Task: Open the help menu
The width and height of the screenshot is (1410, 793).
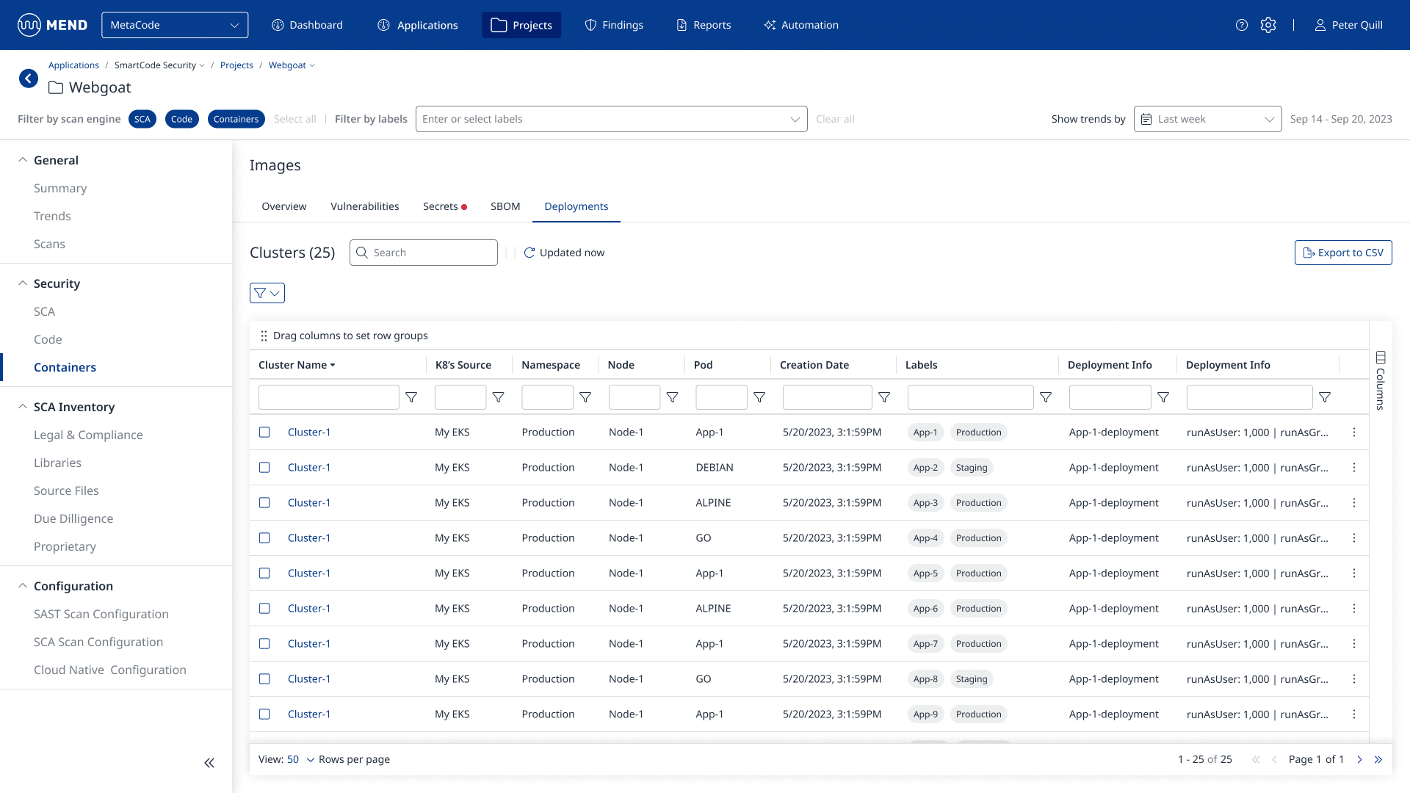Action: point(1243,24)
